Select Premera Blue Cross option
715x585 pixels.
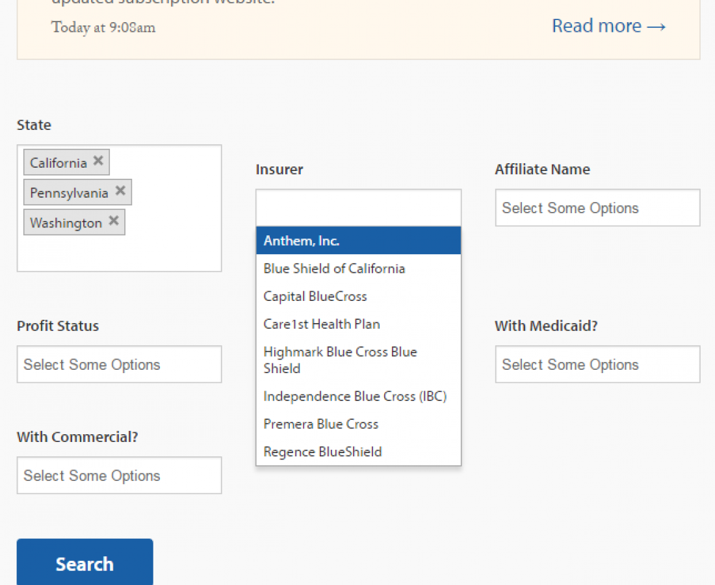tap(358, 424)
